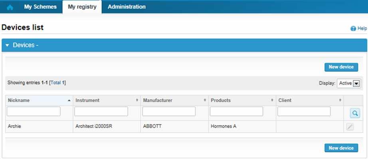368x159 pixels.
Task: Open the Display Active dropdown
Action: (x=349, y=83)
